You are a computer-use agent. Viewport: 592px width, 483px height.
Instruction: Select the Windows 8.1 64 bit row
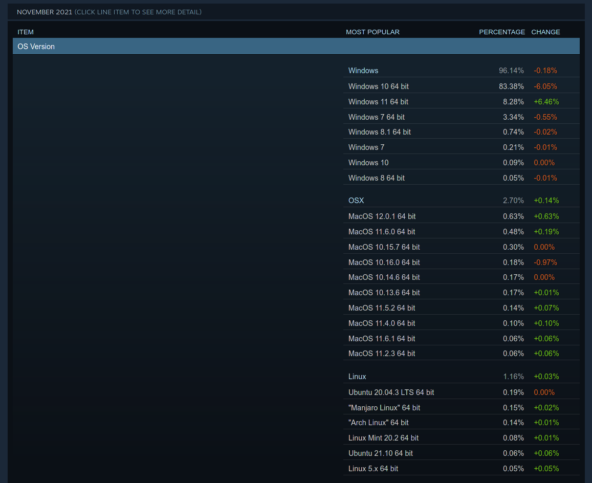click(x=462, y=132)
